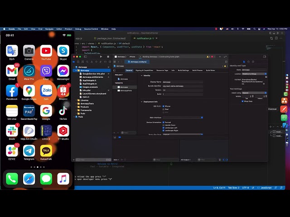Toggle Landscape Left orientation checkbox
The image size is (290, 217).
tap(163, 127)
